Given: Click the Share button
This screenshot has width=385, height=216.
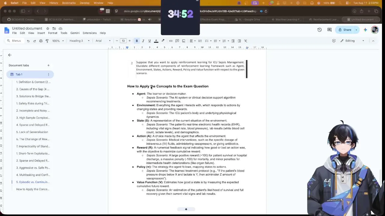Looking at the screenshot, I should (x=345, y=30).
